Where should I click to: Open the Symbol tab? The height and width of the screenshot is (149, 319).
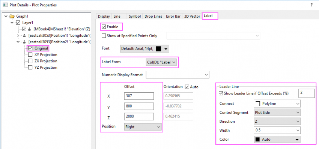(135, 17)
